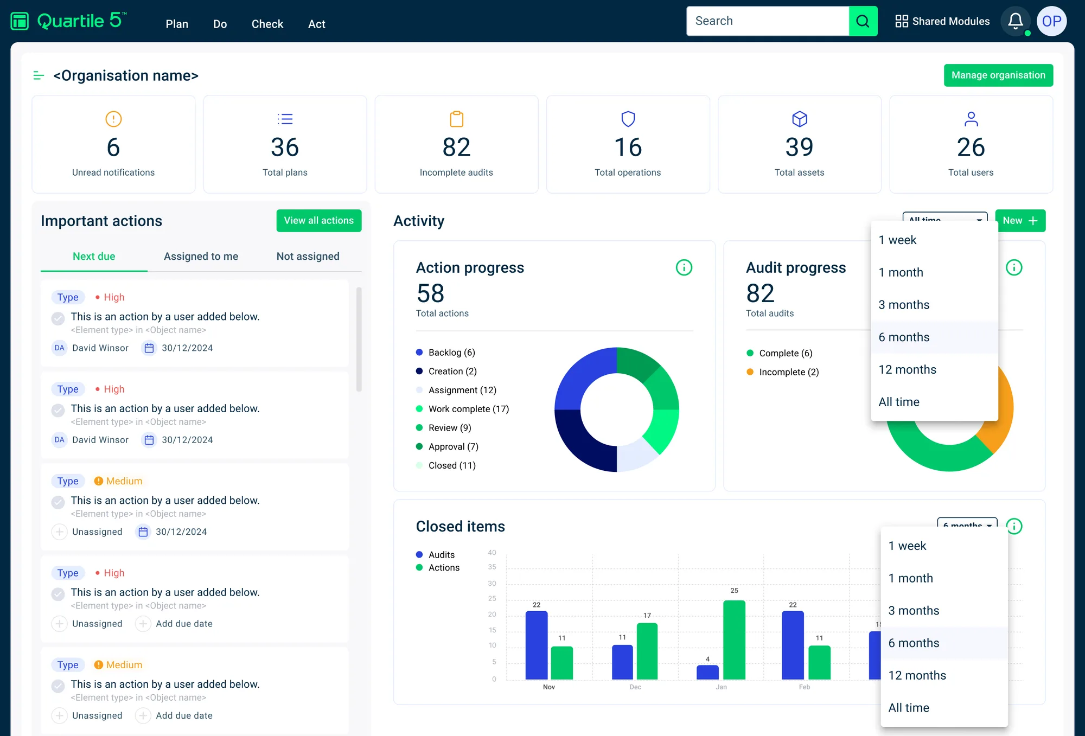
Task: Choose 12 months in Activity dropdown
Action: click(x=934, y=370)
